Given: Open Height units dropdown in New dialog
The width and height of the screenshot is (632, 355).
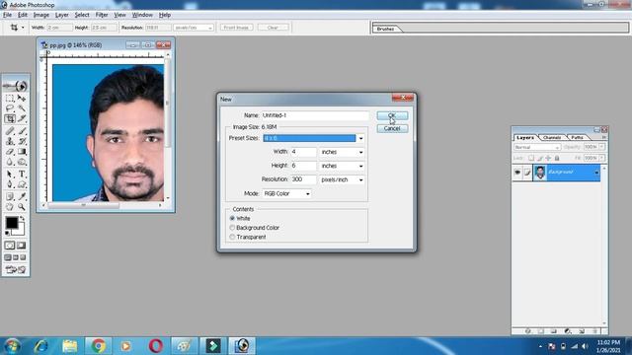Looking at the screenshot, I should (360, 166).
